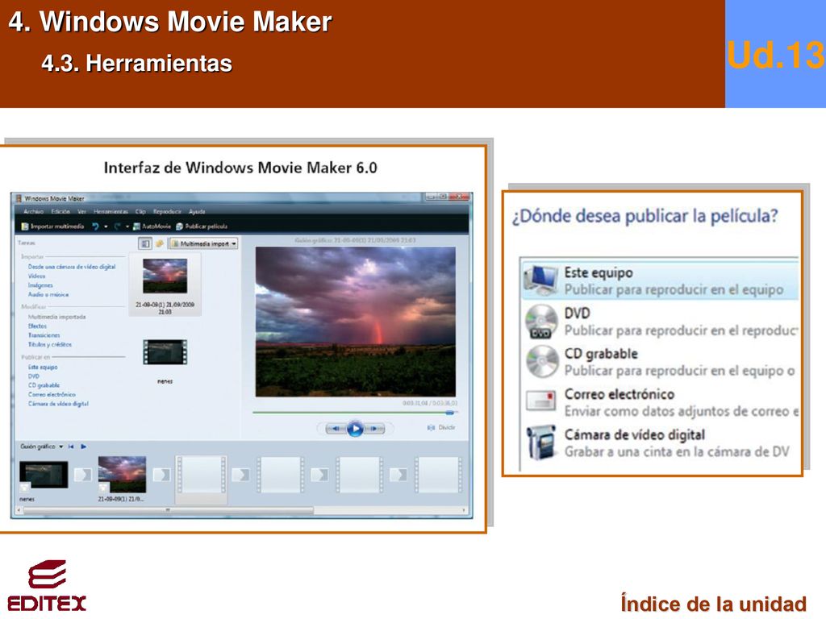Click 'Correo electrónico' link in tasks pane

pyautogui.click(x=52, y=395)
